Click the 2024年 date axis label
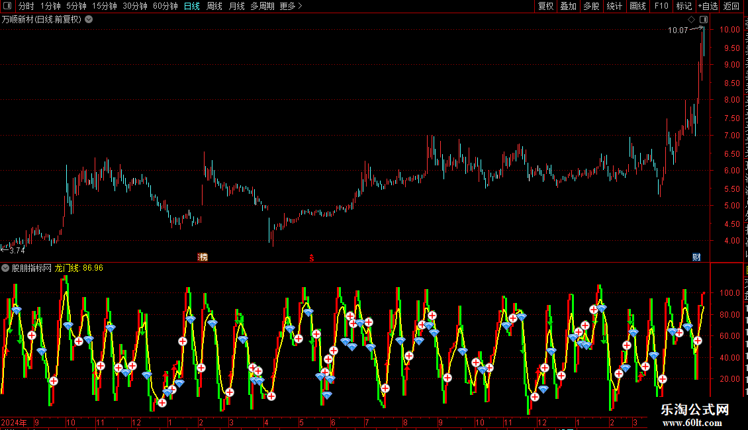Viewport: 748px width, 430px height. 14,422
